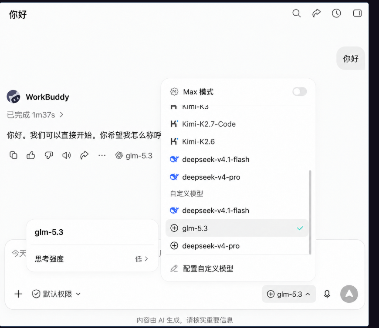Select the checked glm-5.3 custom model
Viewport: 379px width, 328px height.
(237, 228)
